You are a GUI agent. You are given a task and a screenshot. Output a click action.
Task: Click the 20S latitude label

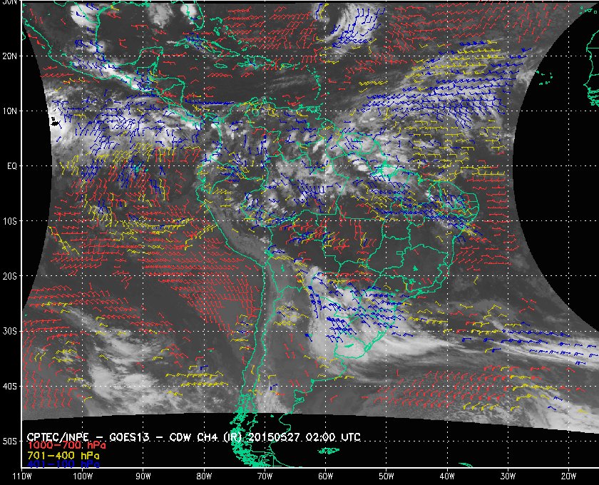pyautogui.click(x=9, y=276)
